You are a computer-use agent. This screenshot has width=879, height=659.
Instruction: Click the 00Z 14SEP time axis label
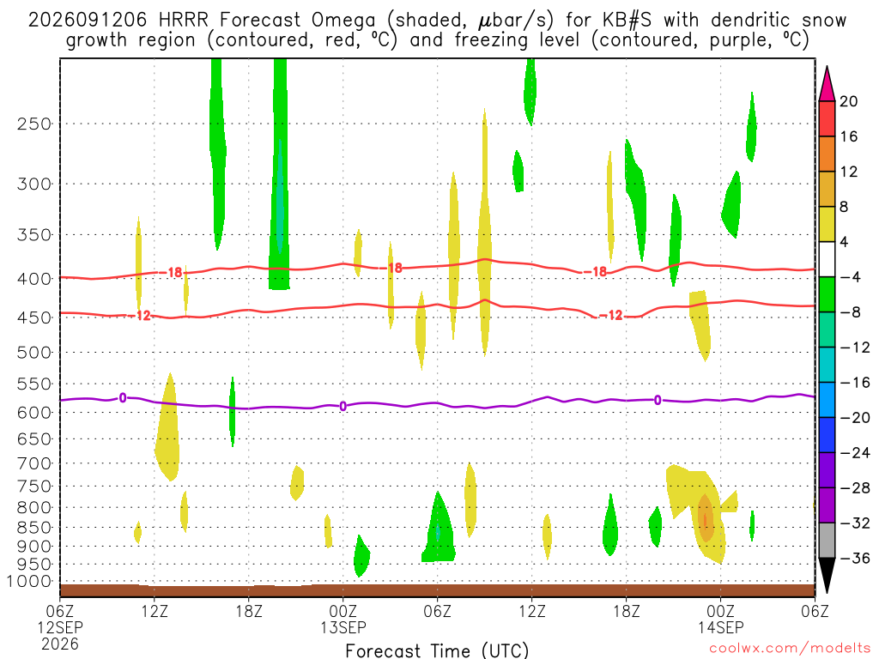click(720, 619)
